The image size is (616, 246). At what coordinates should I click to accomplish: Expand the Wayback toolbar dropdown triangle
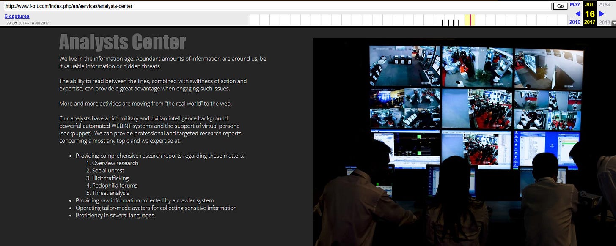pos(613,23)
